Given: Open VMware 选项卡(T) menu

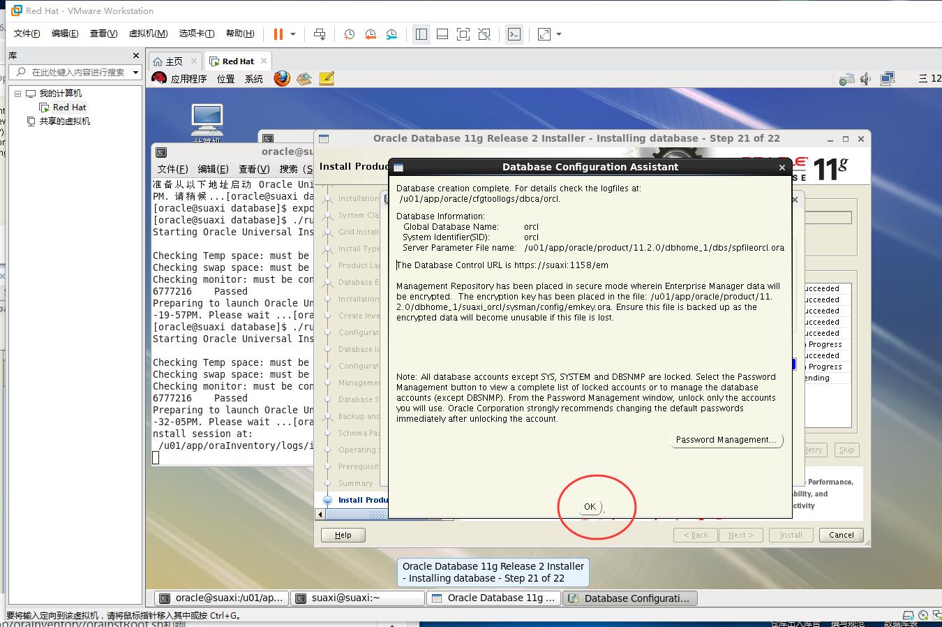Looking at the screenshot, I should 197,34.
